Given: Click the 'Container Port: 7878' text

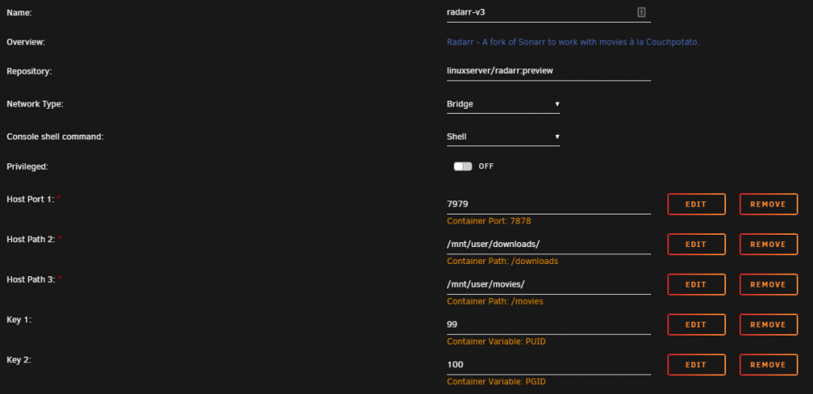Looking at the screenshot, I should coord(489,221).
